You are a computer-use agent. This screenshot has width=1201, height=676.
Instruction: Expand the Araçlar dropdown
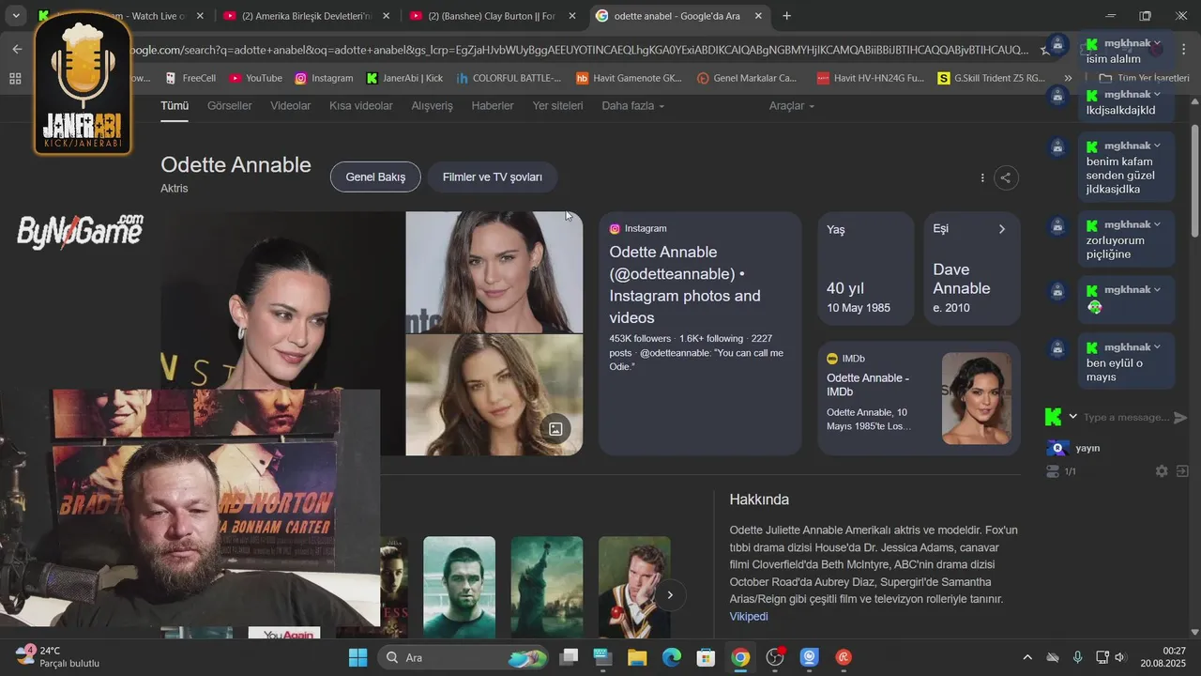(x=792, y=106)
